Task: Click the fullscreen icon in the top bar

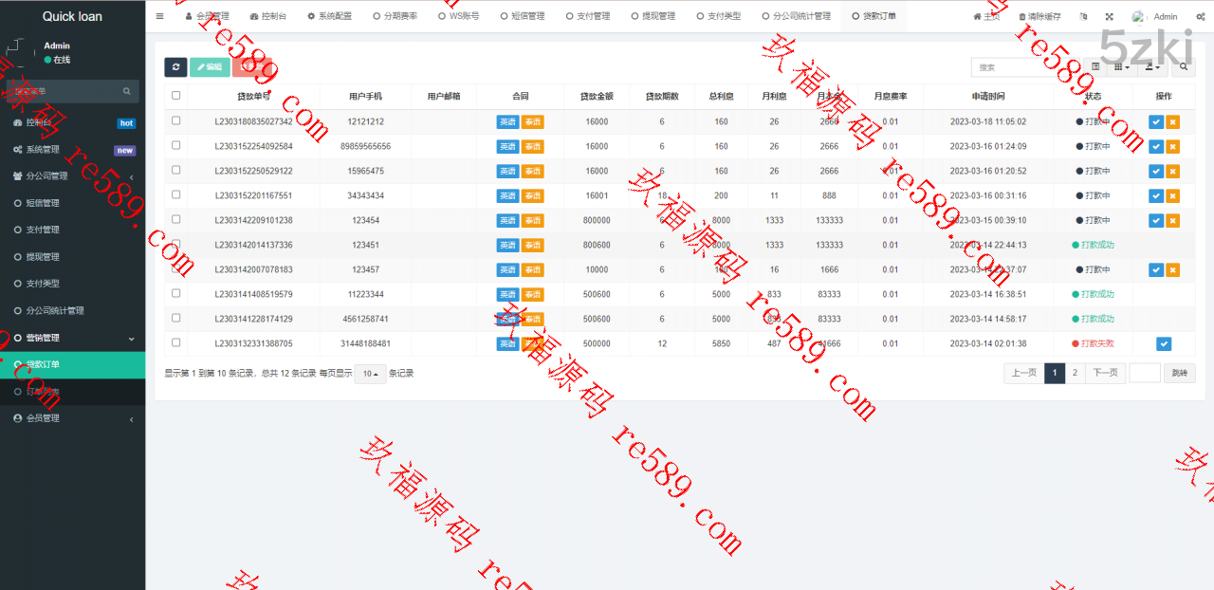Action: tap(1108, 16)
